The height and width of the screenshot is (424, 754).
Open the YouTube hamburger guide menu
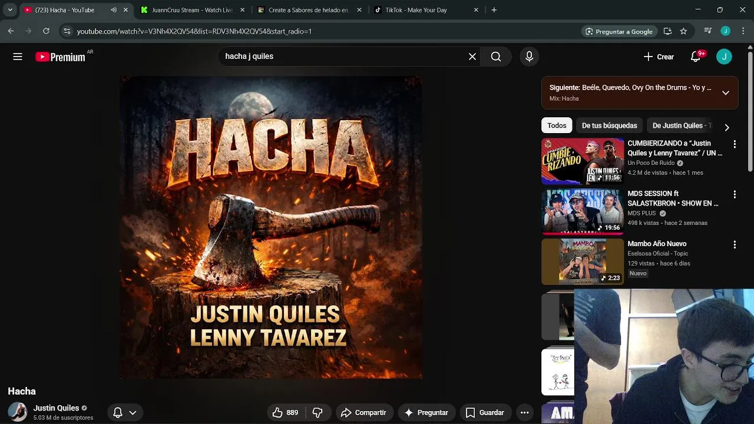18,57
